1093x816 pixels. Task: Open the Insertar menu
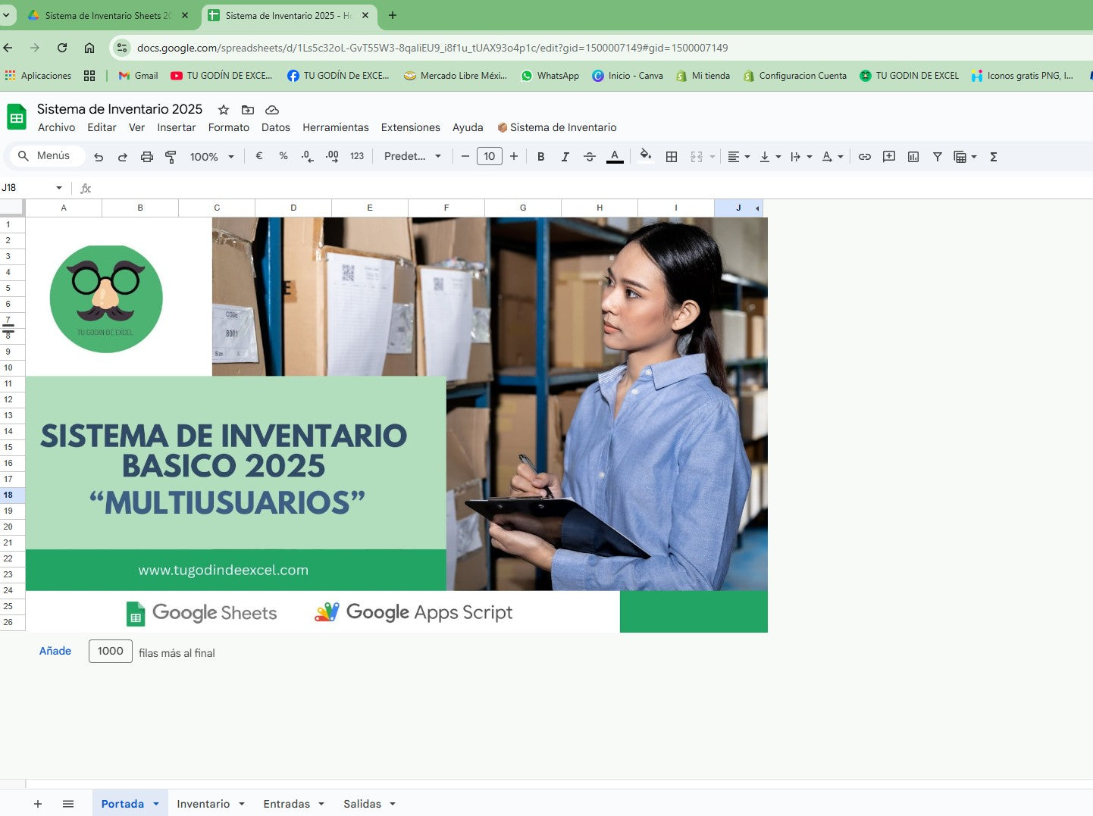click(176, 127)
